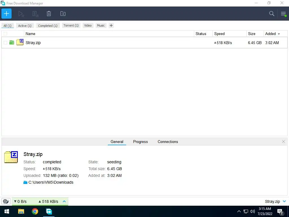Click large Stray.zip icon in details panel
The height and width of the screenshot is (217, 289).
click(x=11, y=157)
